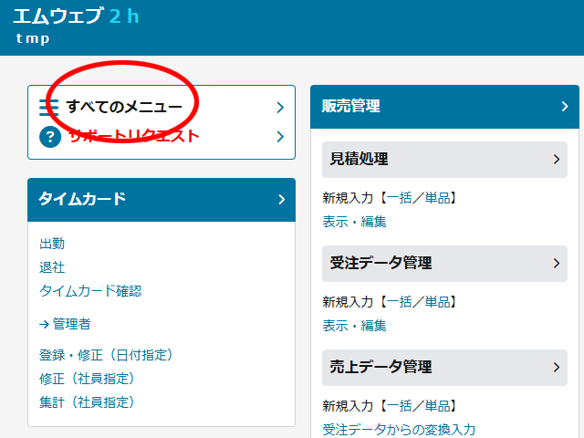Open 受注データ管理 submenu button
The width and height of the screenshot is (584, 438).
(444, 264)
